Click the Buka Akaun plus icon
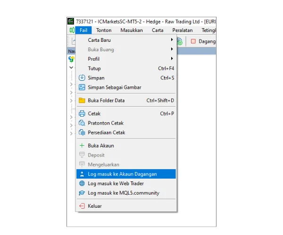283x235 pixels. [82, 146]
